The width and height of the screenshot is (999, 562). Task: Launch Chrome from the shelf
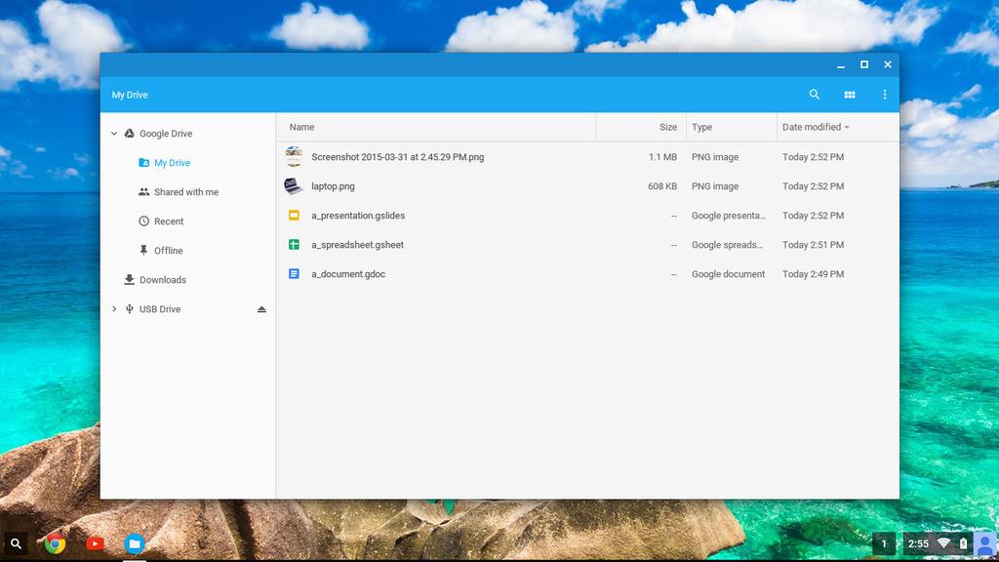56,543
